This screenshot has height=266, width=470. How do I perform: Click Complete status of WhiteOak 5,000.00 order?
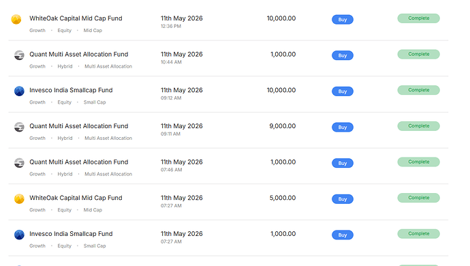(418, 198)
